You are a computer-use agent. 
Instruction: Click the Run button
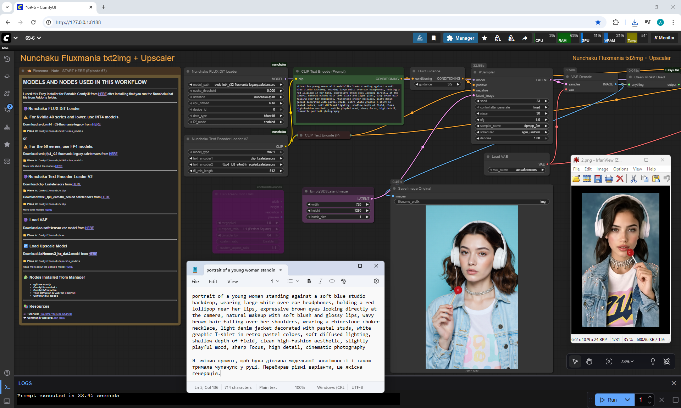(x=609, y=400)
